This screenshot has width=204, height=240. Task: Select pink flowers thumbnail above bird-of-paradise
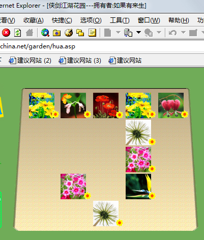[x=138, y=159]
